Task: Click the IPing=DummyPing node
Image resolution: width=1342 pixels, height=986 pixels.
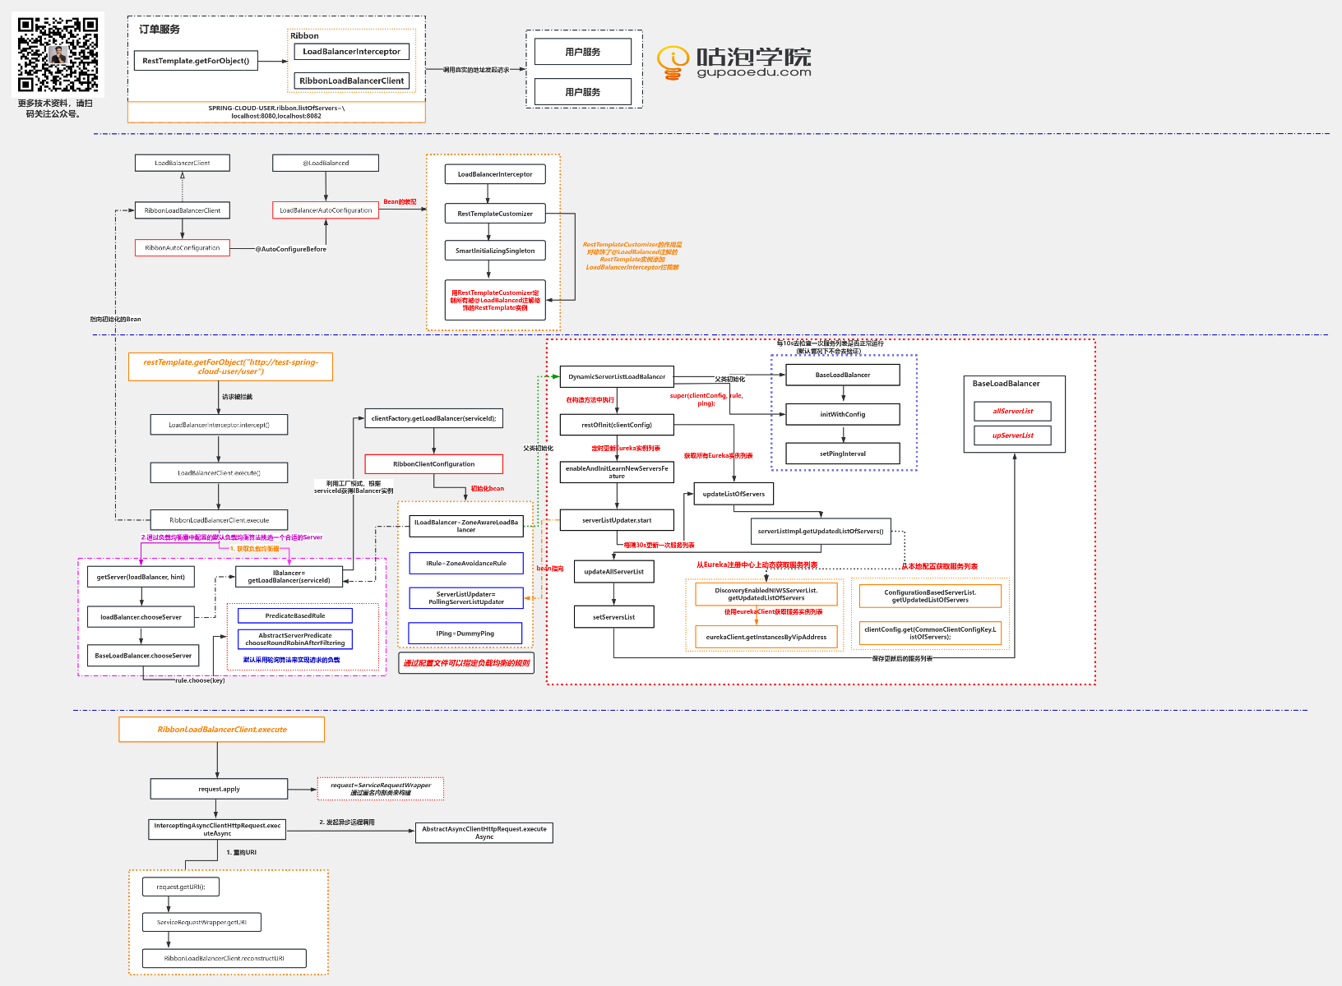Action: coord(465,633)
